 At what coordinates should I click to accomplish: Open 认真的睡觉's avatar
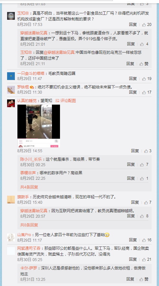click(x=11, y=103)
